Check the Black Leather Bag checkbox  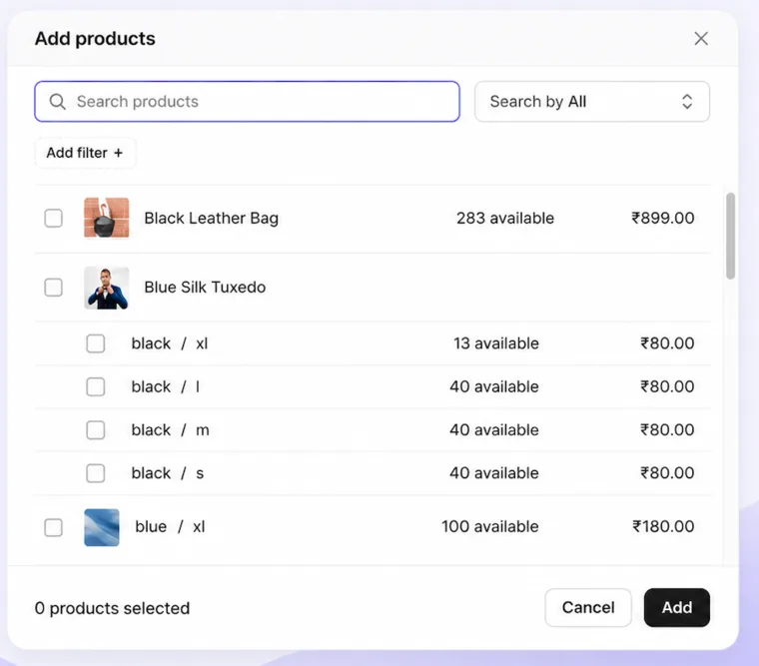click(x=53, y=219)
